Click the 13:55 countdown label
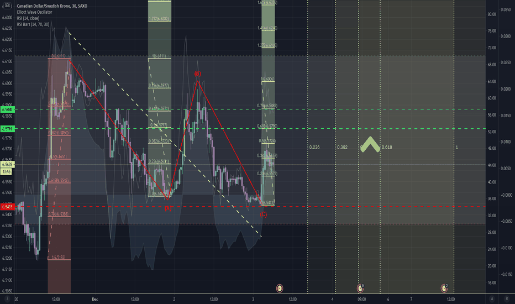Image resolution: width=515 pixels, height=304 pixels. [6, 171]
